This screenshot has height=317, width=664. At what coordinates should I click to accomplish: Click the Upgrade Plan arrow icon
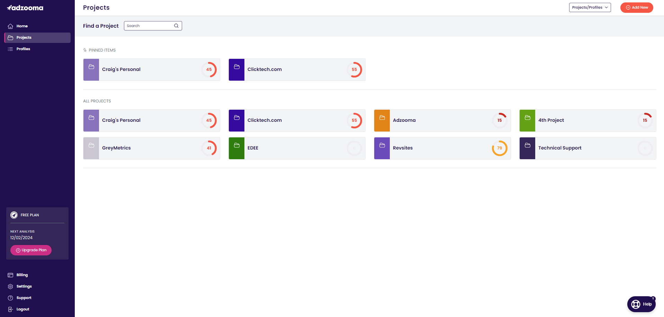pos(18,250)
